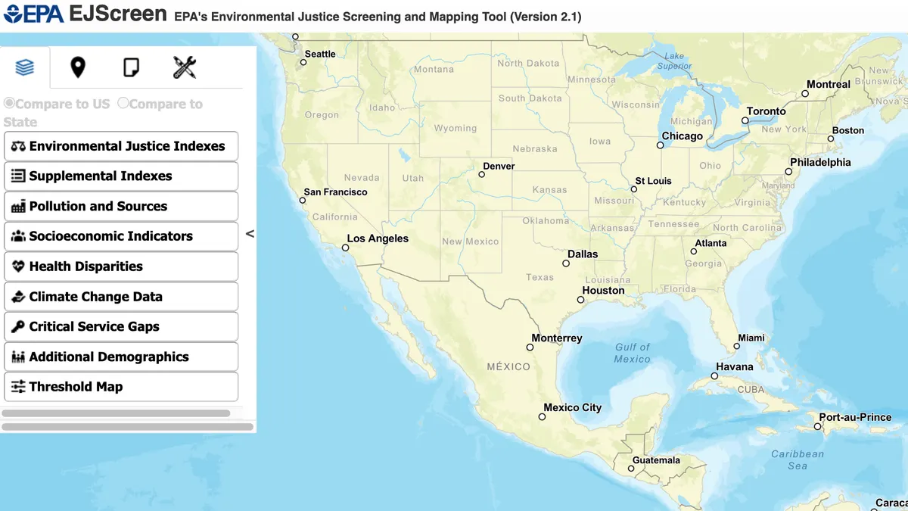Click the San Francisco city marker
The width and height of the screenshot is (908, 511).
tap(303, 201)
